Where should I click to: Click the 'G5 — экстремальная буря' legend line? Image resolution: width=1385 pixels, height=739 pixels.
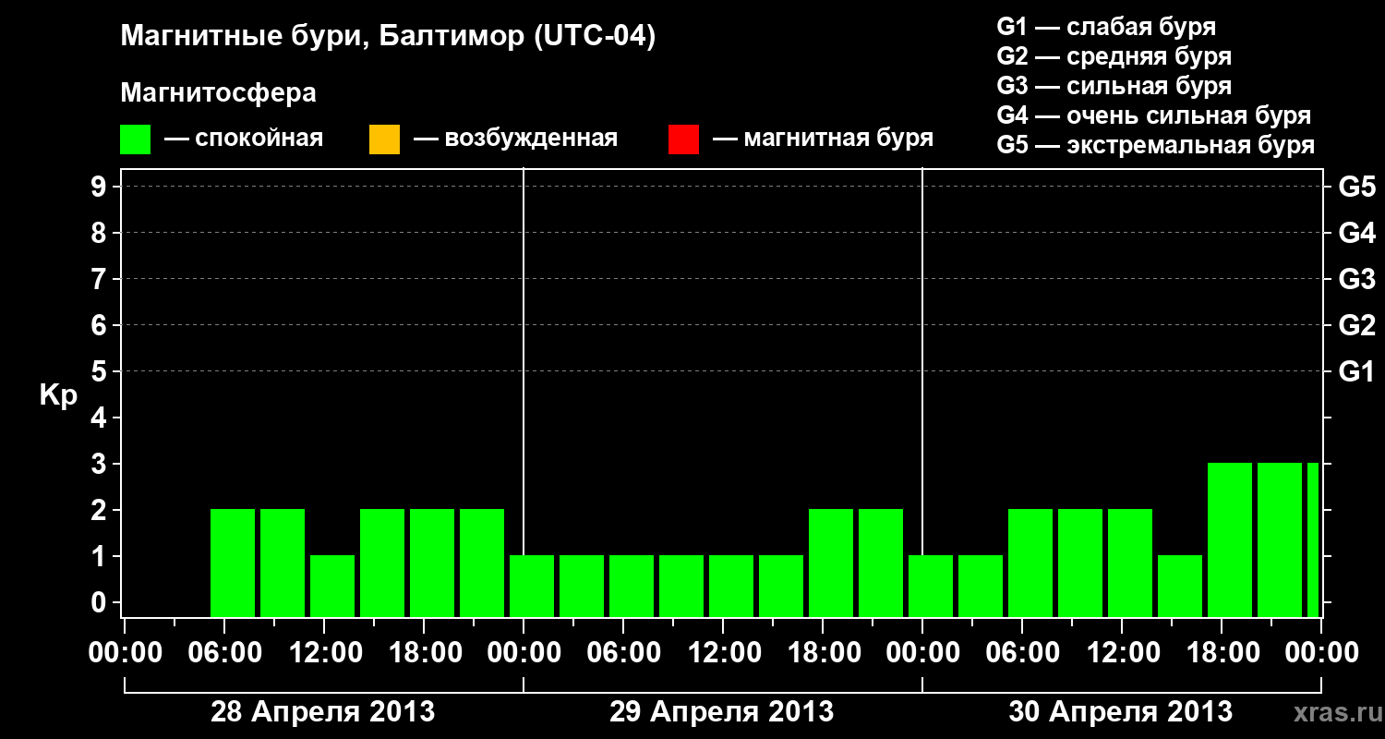(1155, 145)
